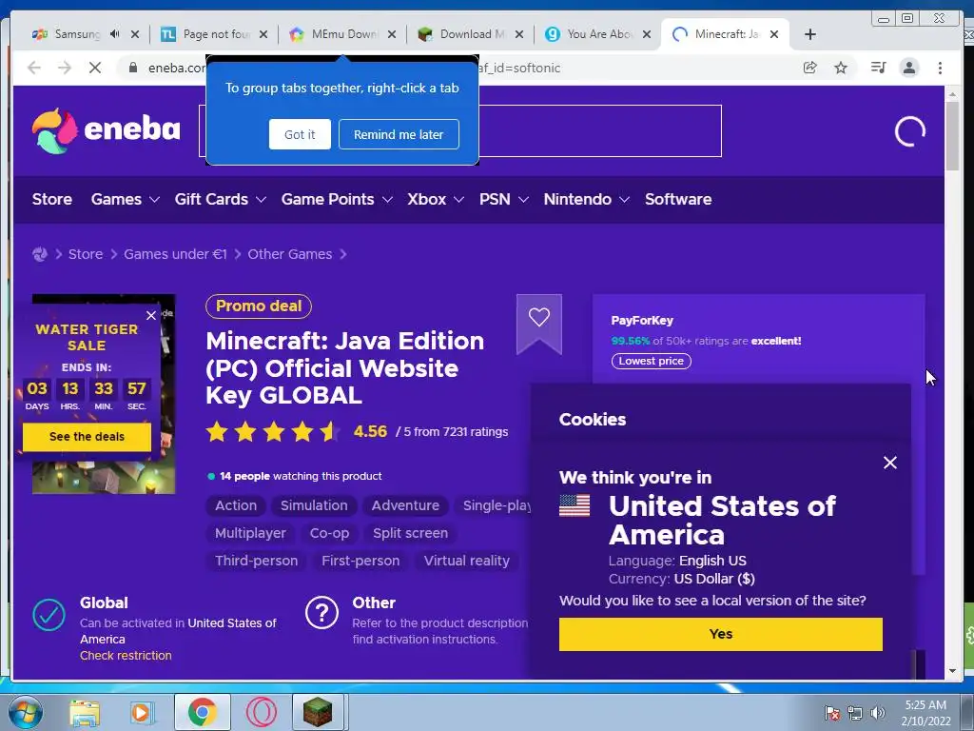The image size is (974, 731).
Task: Switch to the You Are About tab
Action: (x=599, y=34)
